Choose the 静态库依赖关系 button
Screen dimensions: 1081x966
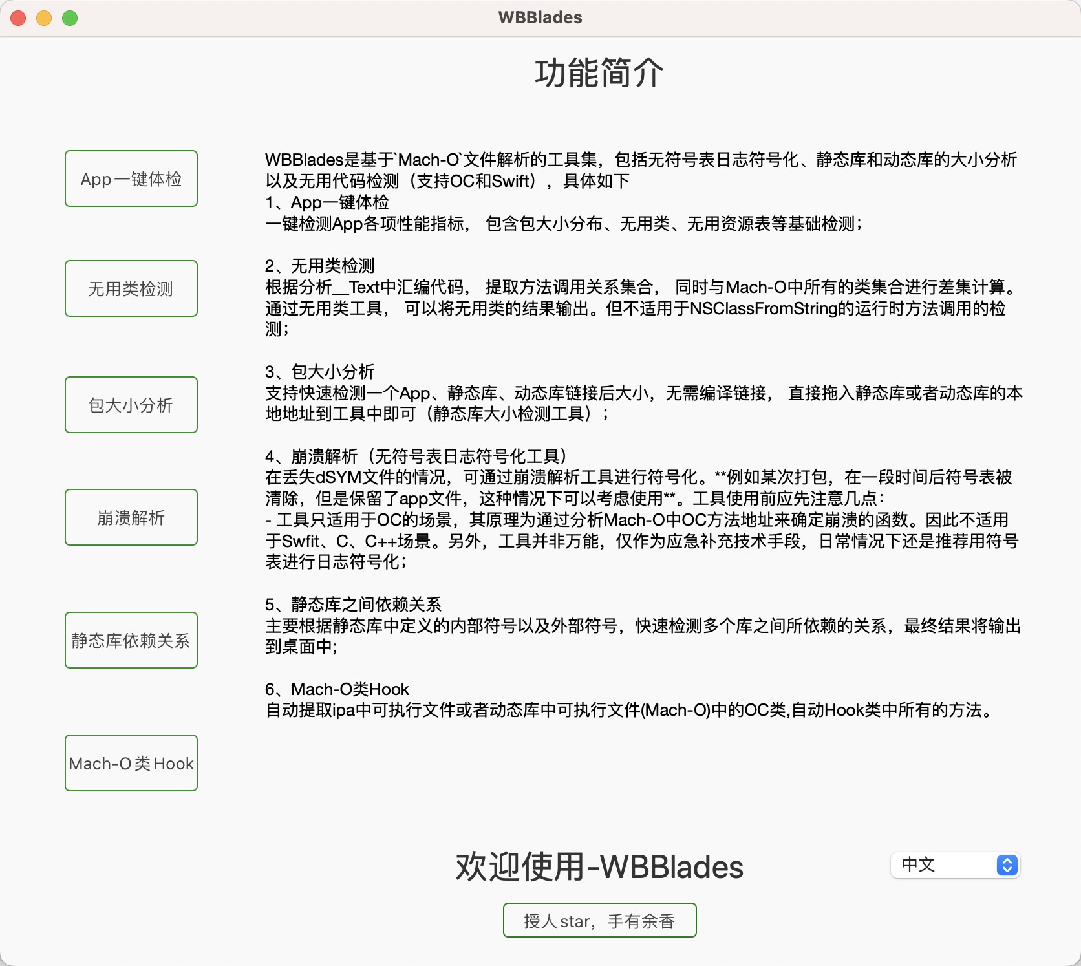(131, 640)
